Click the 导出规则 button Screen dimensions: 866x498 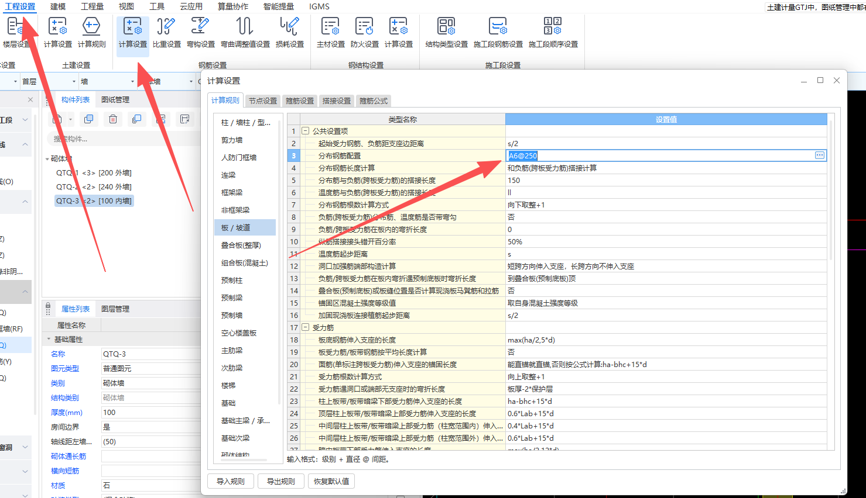coord(281,481)
